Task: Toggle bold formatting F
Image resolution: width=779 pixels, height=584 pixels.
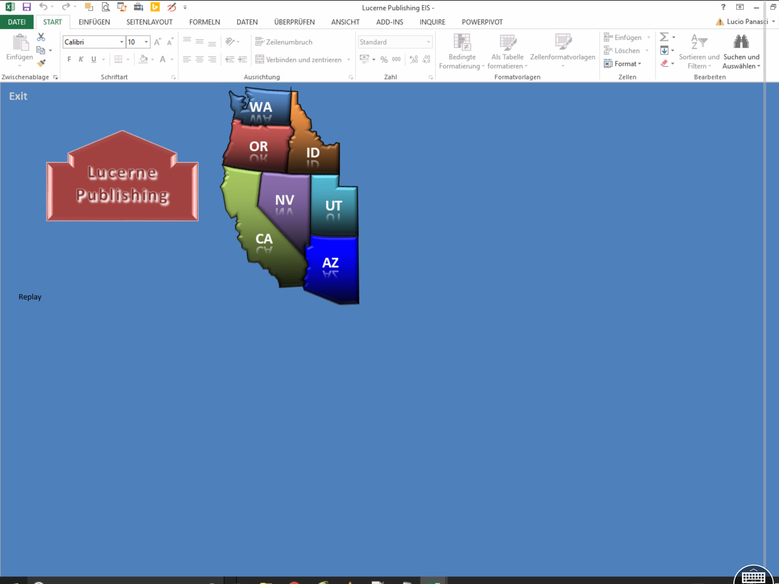Action: (69, 59)
